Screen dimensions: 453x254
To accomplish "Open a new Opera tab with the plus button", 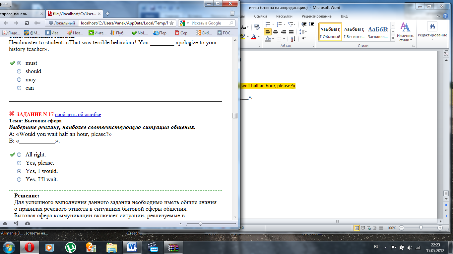I will [x=107, y=14].
